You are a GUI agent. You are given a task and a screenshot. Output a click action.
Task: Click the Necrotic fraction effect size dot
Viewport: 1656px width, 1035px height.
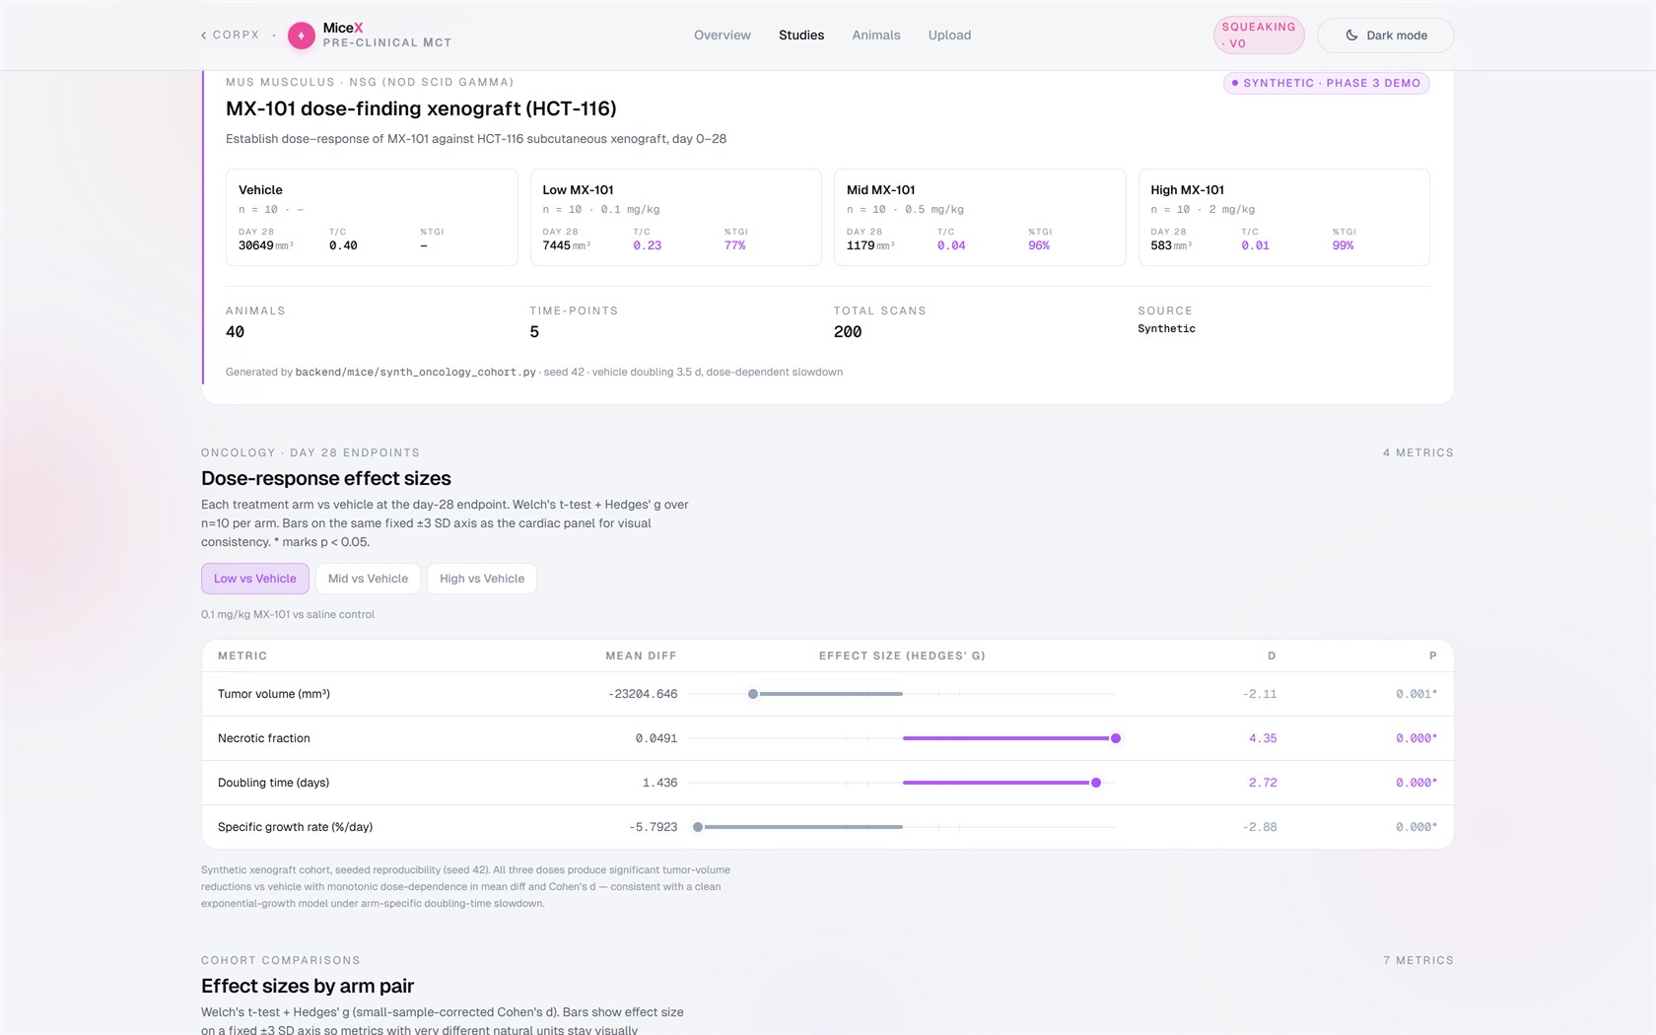[x=1116, y=738]
